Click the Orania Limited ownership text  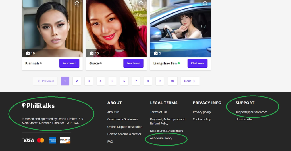coord(53,121)
